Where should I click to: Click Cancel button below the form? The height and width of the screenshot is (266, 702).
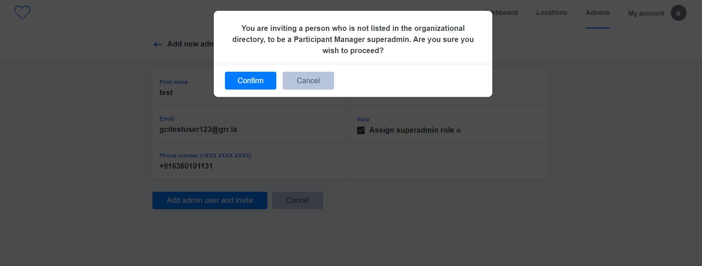point(297,200)
